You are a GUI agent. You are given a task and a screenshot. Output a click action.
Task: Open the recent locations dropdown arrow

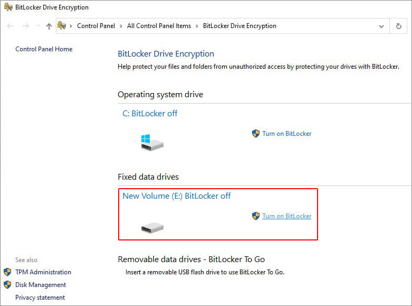pyautogui.click(x=38, y=26)
